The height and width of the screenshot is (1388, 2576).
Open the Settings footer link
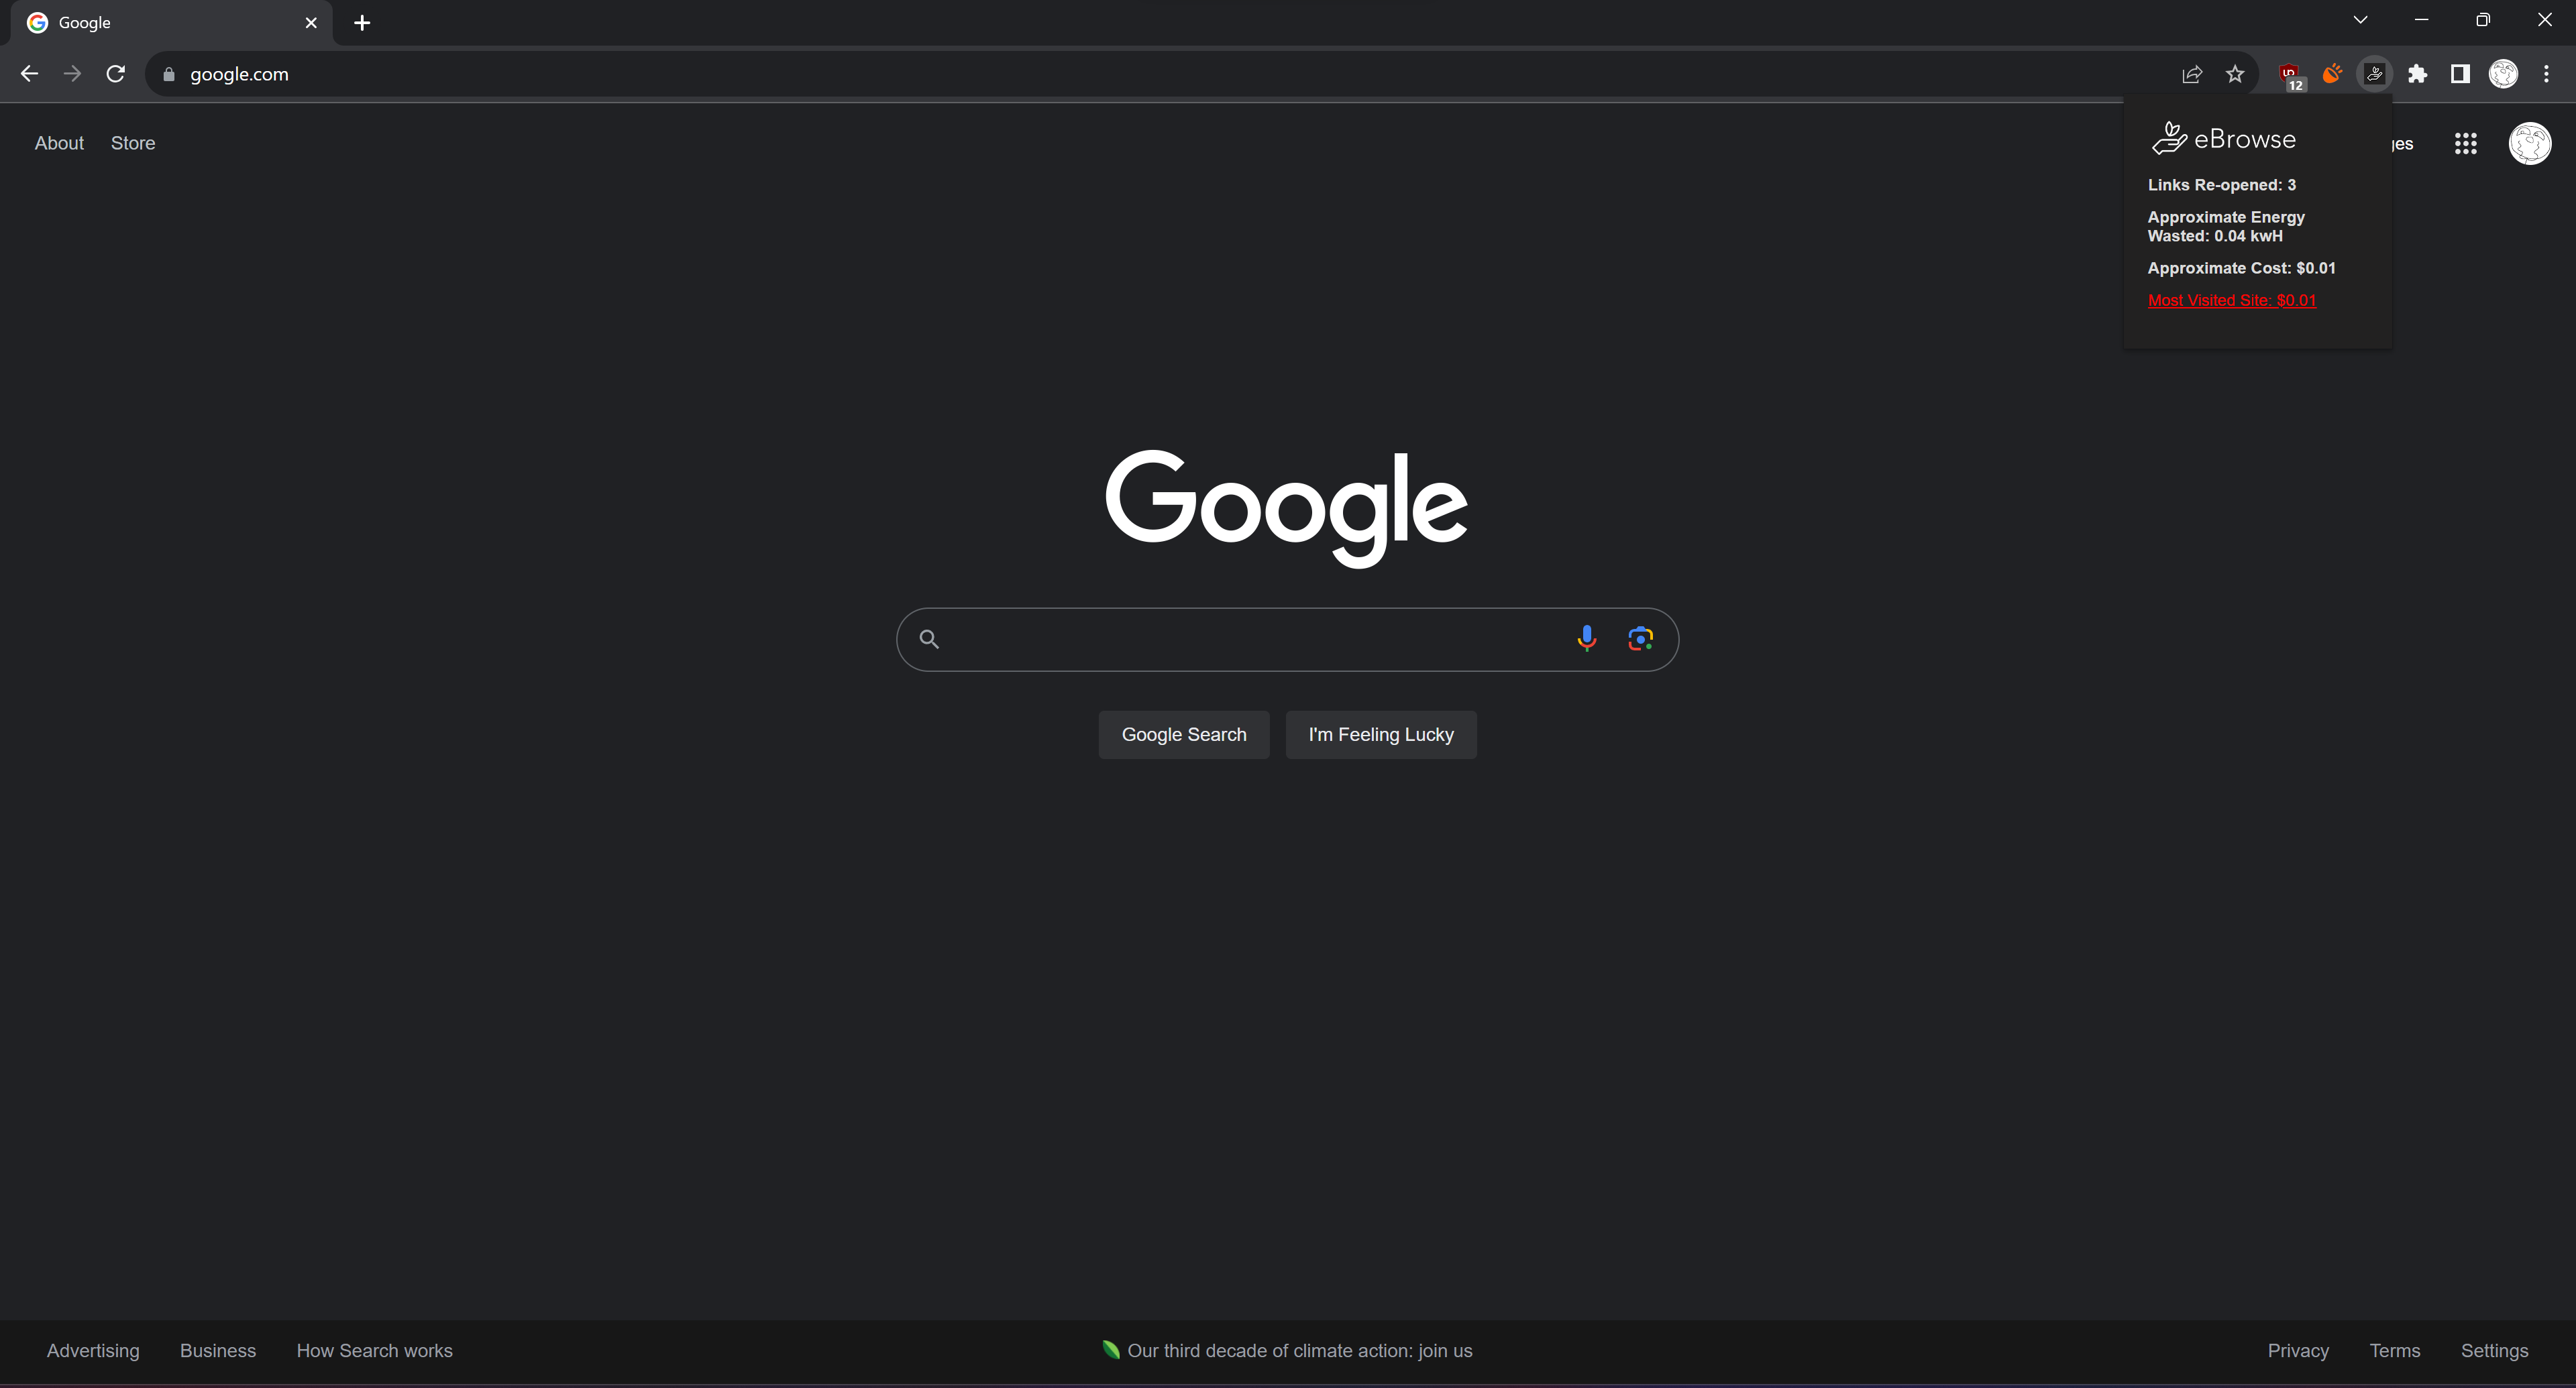[2494, 1351]
